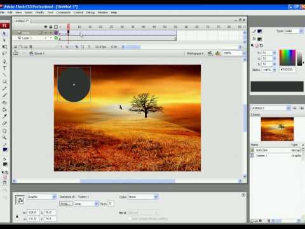Viewport: 305px width, 229px height.
Task: Select the Lasso tool
Action: coord(4,53)
